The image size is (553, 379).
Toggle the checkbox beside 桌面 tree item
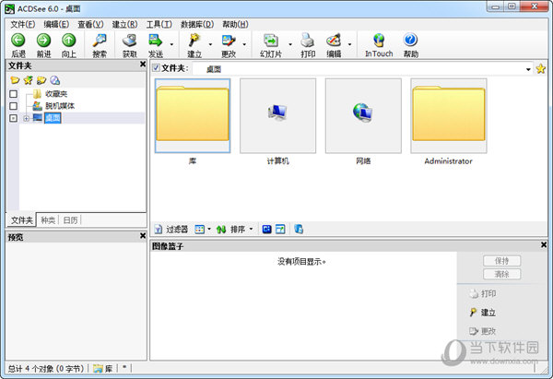[x=14, y=118]
